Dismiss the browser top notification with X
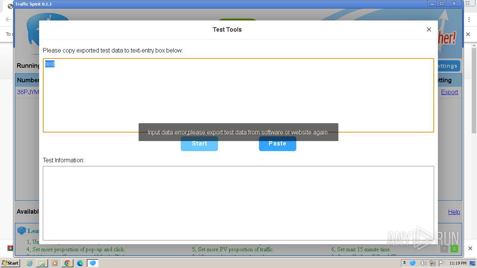 click(468, 34)
